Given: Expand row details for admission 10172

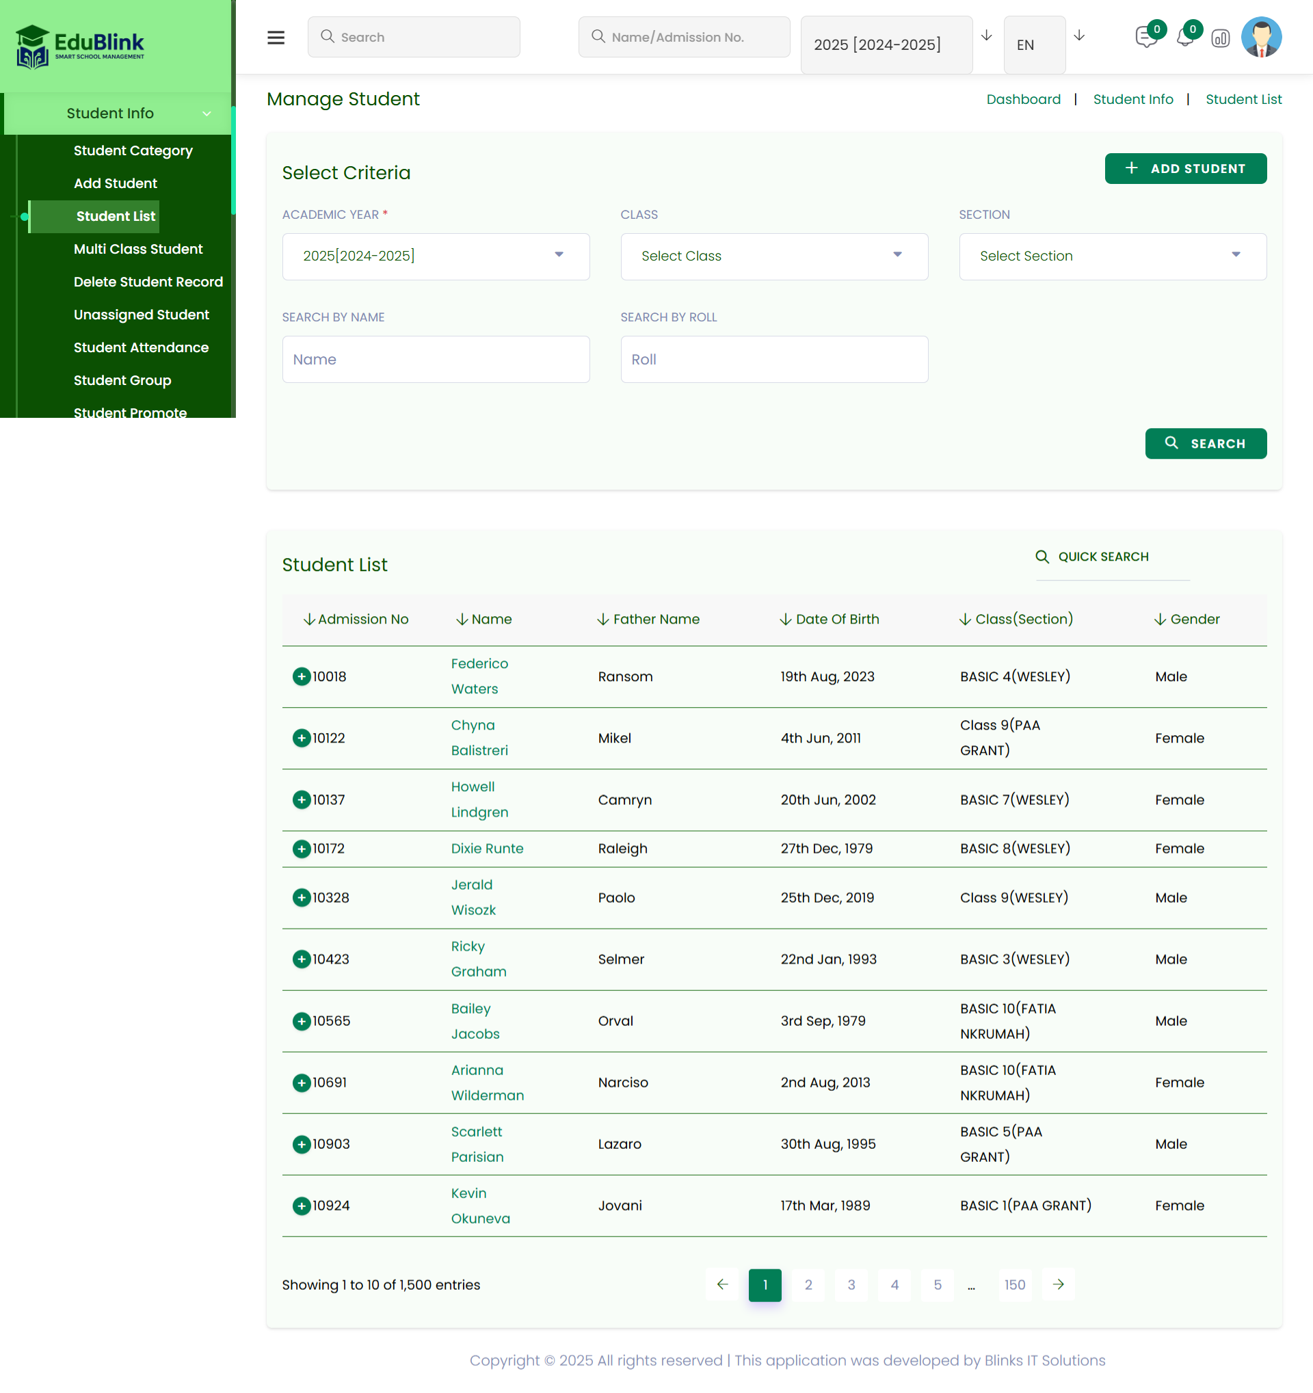Looking at the screenshot, I should [x=302, y=848].
